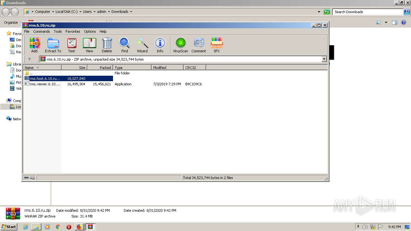
Task: Click the Action Center flag tray icon
Action: (x=380, y=227)
